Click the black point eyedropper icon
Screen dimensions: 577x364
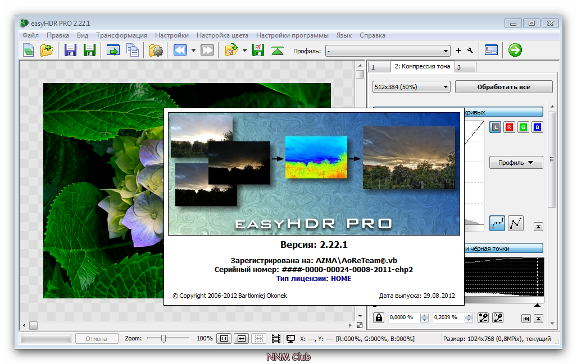pos(483,318)
